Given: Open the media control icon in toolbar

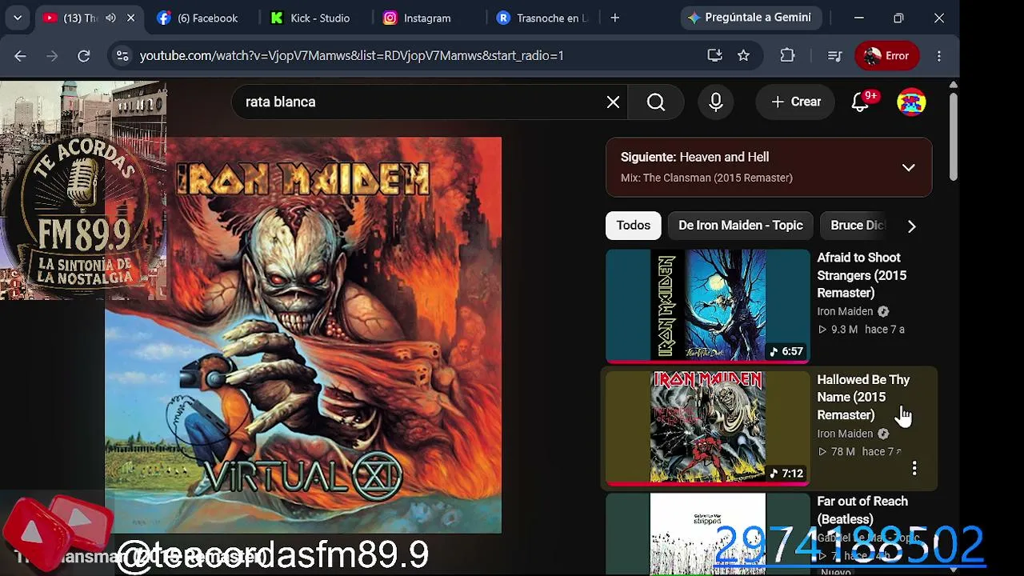Looking at the screenshot, I should coord(834,55).
